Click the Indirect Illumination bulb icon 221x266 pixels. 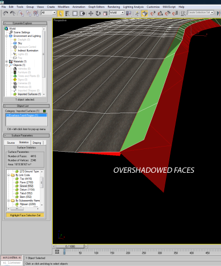coord(15,51)
